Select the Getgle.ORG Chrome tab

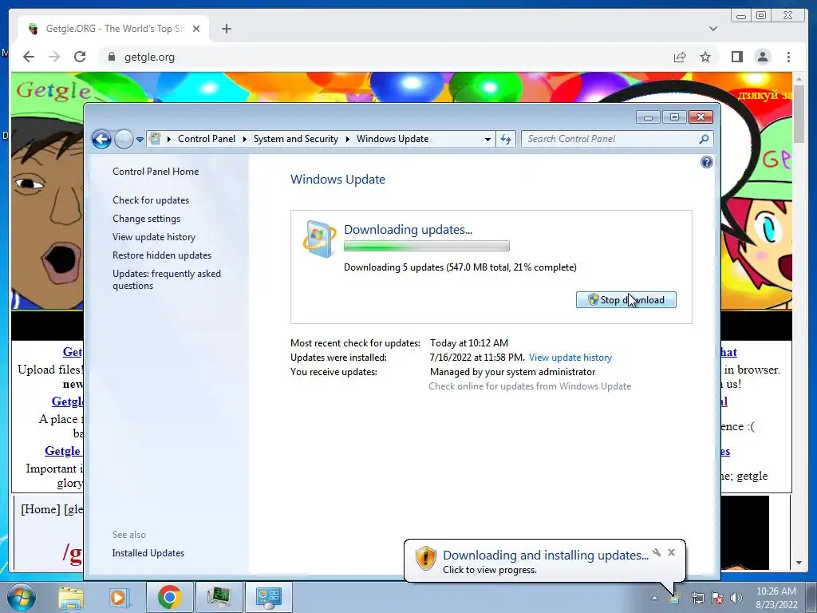[x=113, y=29]
